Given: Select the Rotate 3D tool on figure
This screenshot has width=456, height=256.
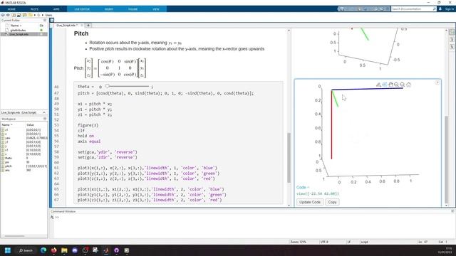Looking at the screenshot, I should pos(385,85).
